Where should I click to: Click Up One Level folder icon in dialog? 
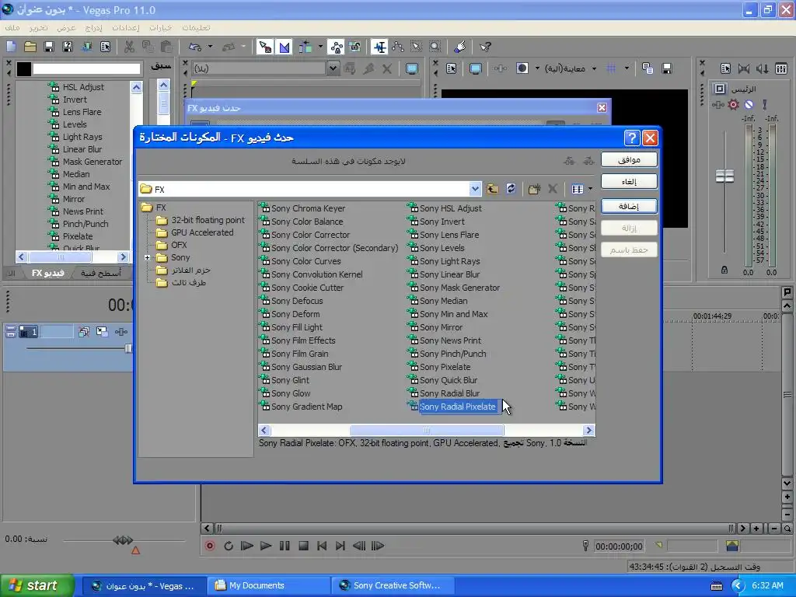point(492,189)
